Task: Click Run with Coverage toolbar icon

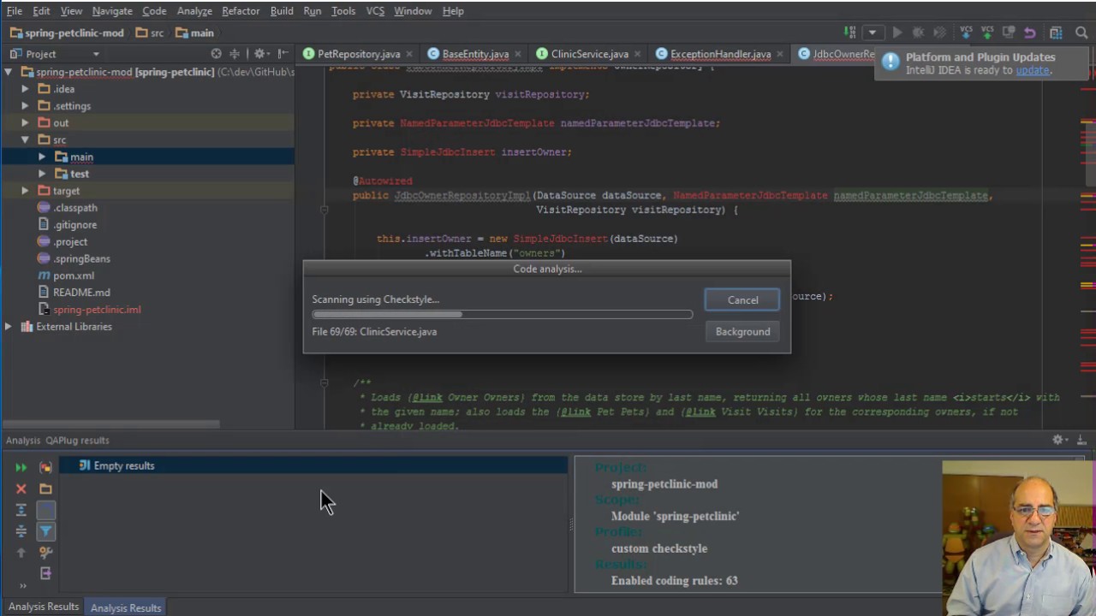Action: tap(940, 33)
